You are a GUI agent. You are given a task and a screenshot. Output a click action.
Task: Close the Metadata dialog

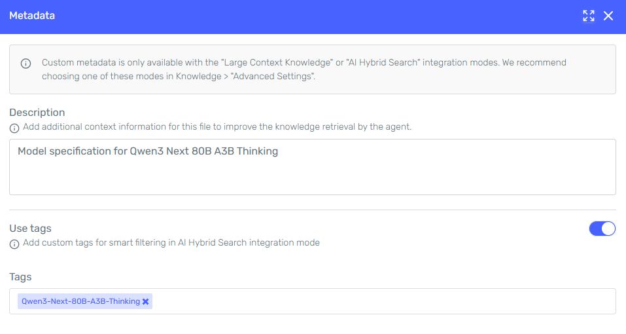[608, 16]
